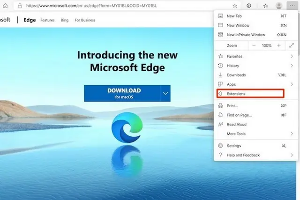Click the Extensions puzzle icon
This screenshot has height=200, width=300.
click(220, 94)
